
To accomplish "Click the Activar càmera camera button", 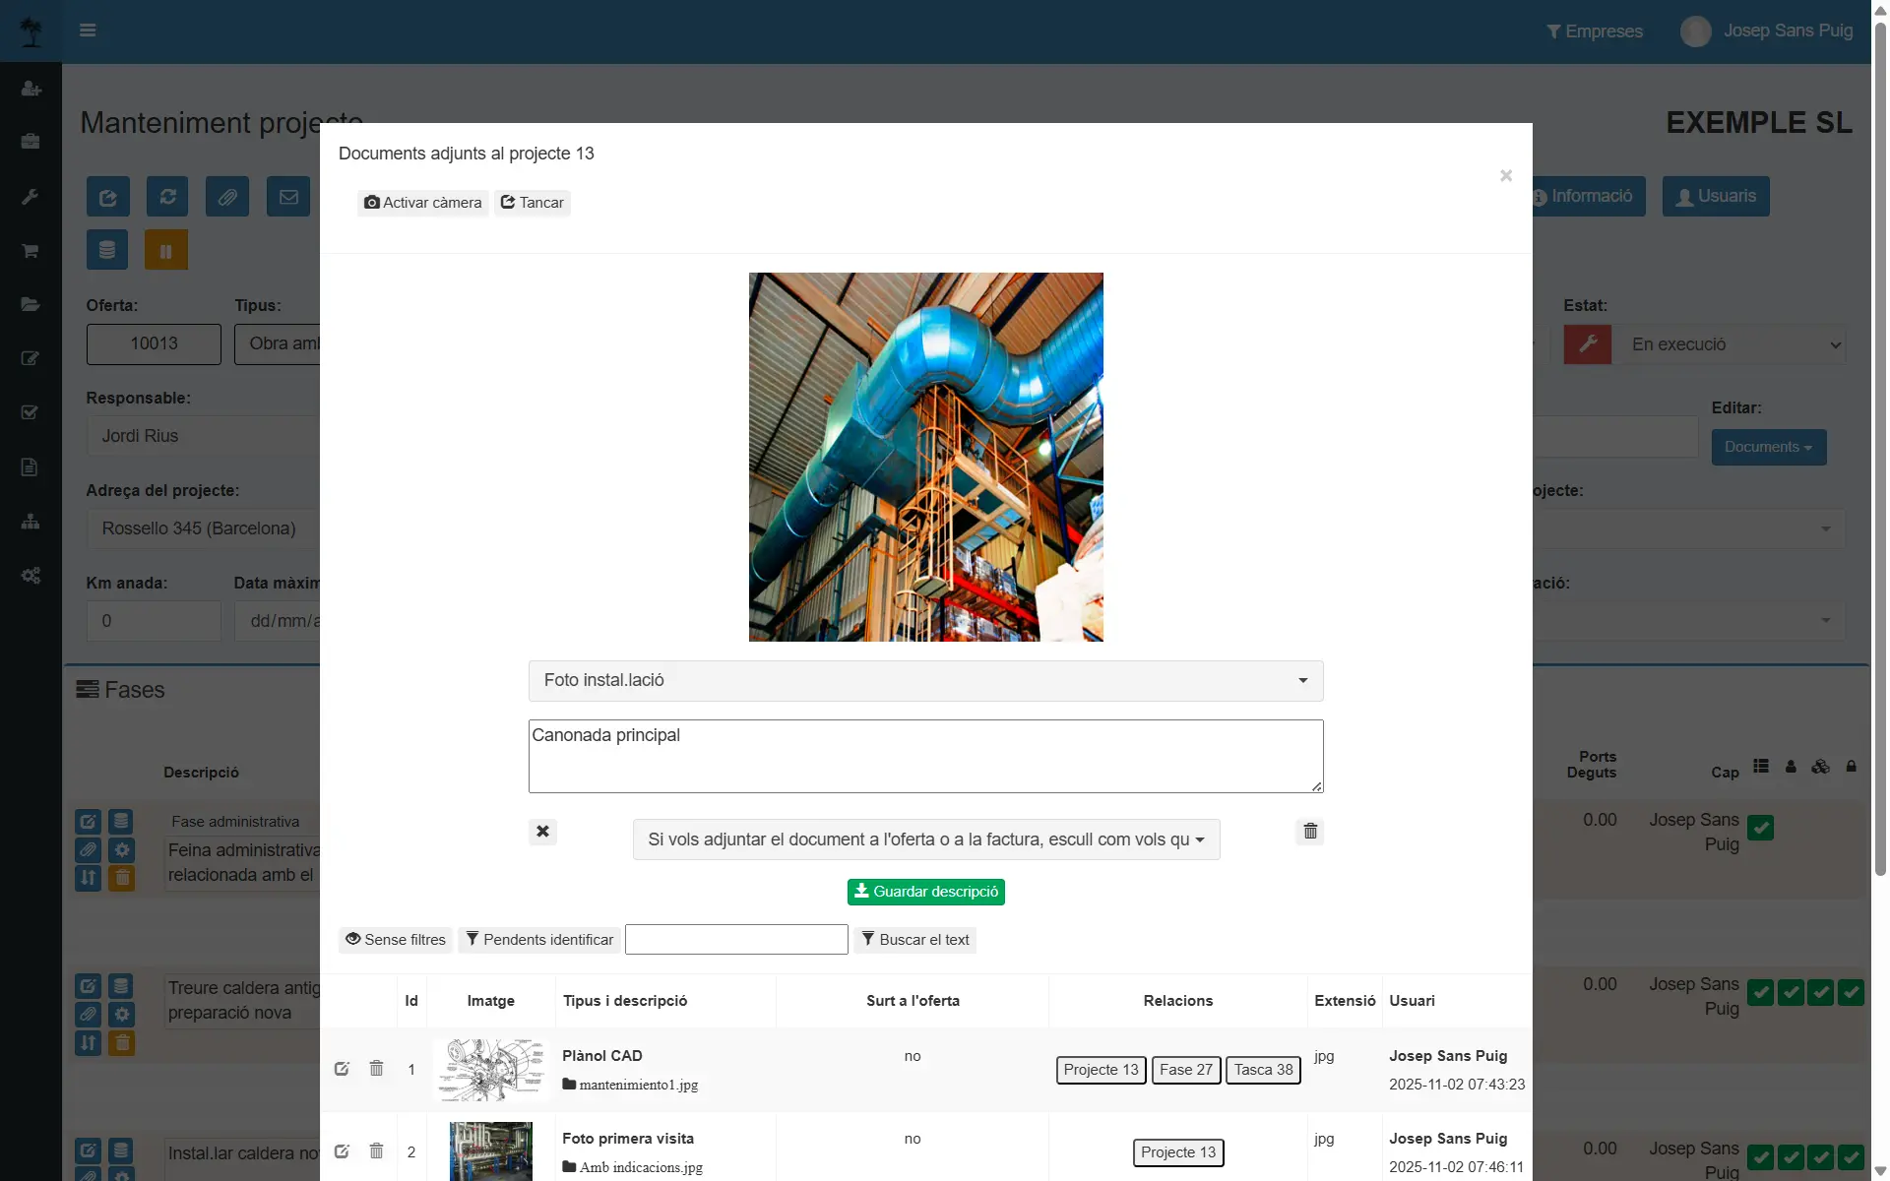I will 422,203.
